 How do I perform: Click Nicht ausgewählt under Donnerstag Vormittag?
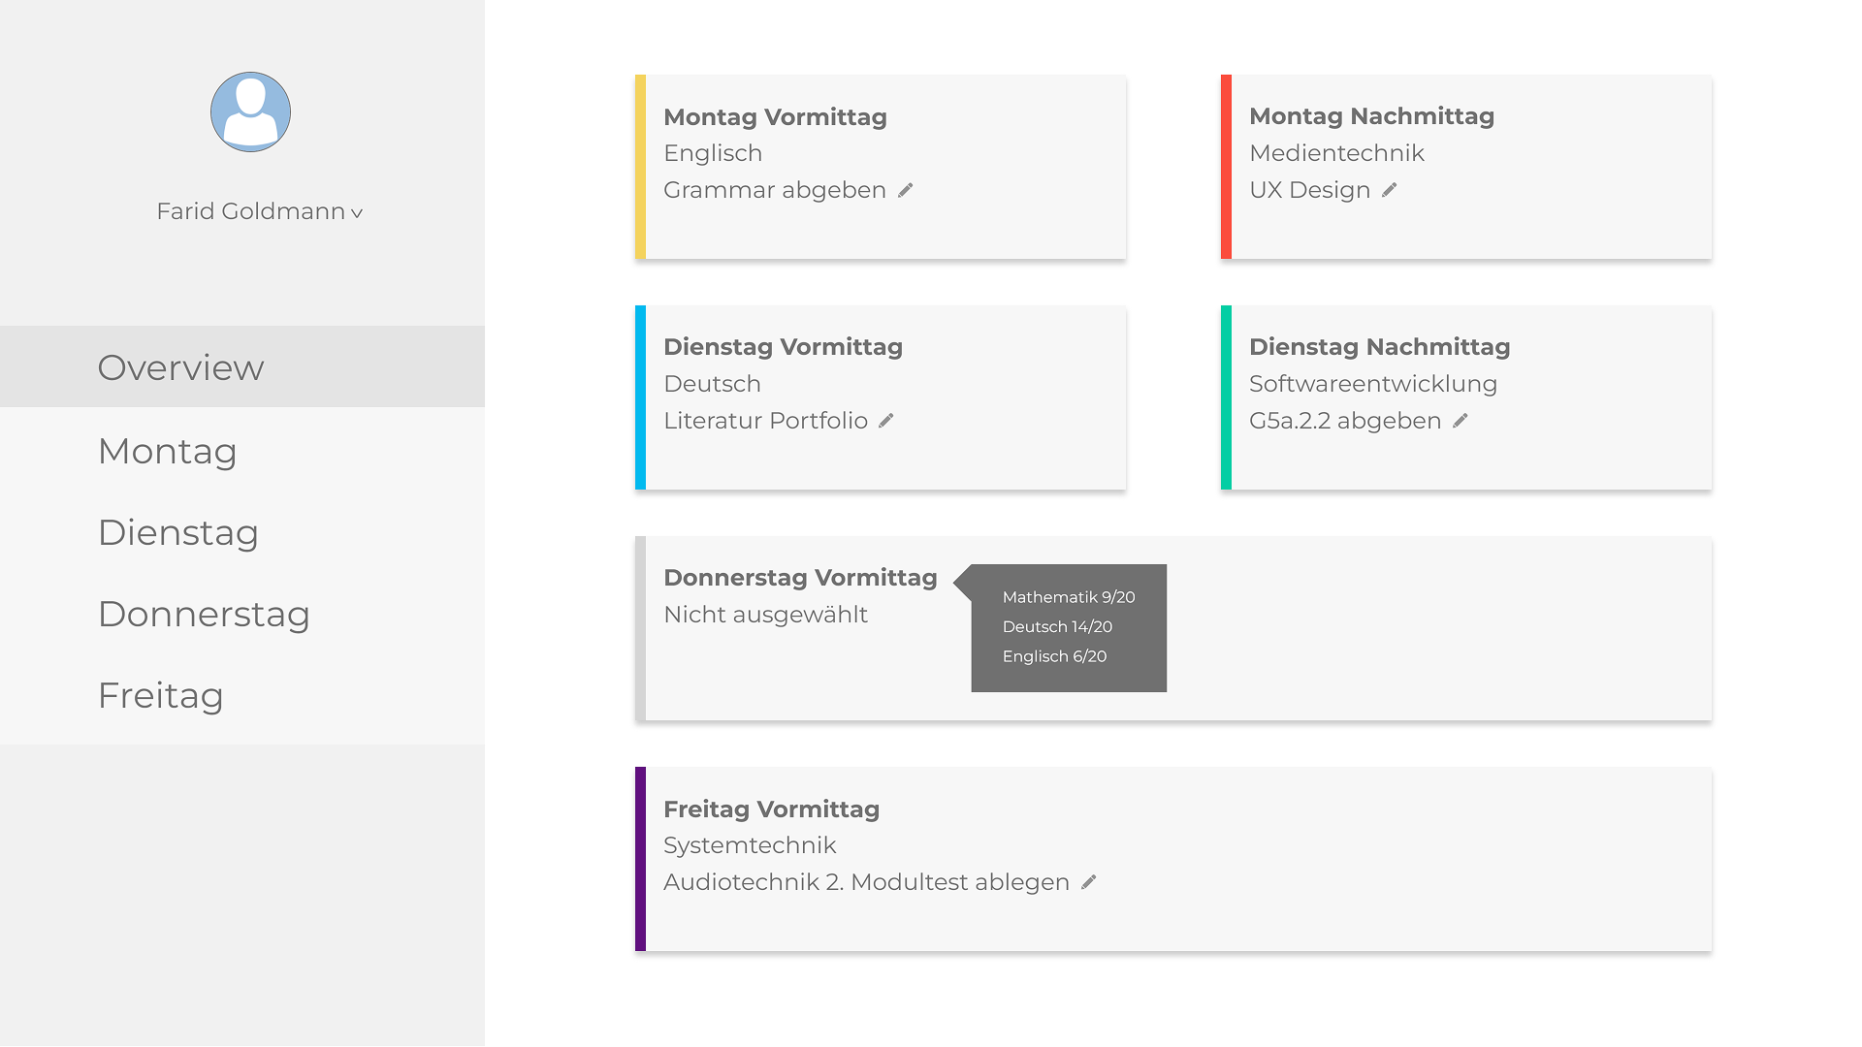(x=765, y=615)
